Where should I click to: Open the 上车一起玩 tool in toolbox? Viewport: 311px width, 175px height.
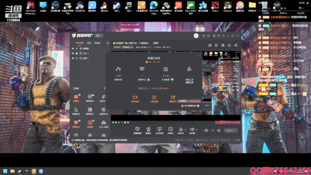103,124
